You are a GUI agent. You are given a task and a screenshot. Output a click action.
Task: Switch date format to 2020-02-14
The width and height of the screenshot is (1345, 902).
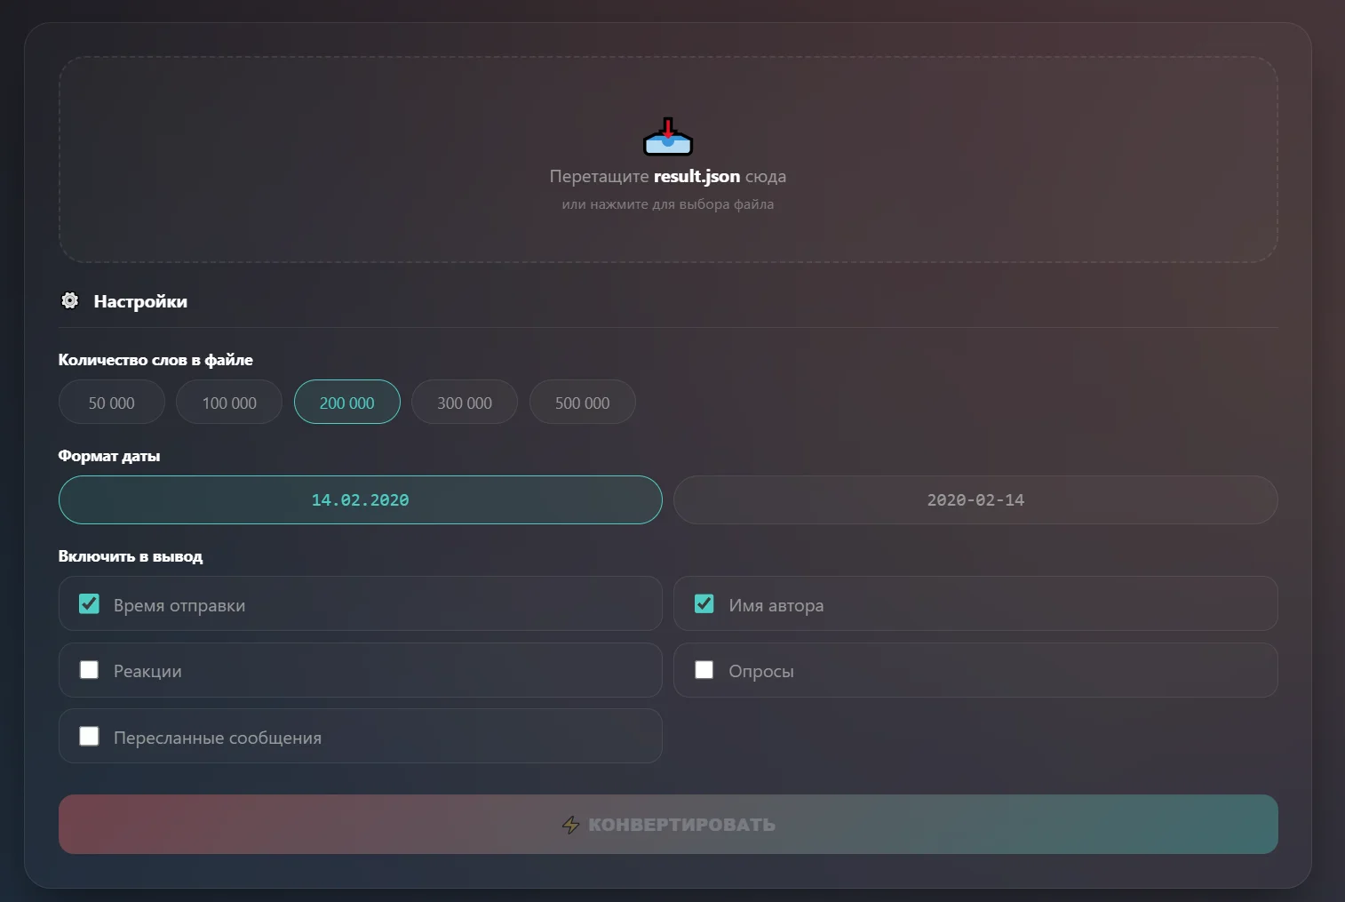pyautogui.click(x=975, y=500)
